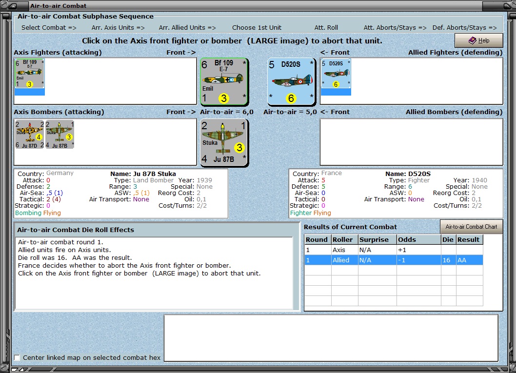The width and height of the screenshot is (516, 373).
Task: Select small Ju 87D counter in Axis Bombers
Action: [x=30, y=134]
